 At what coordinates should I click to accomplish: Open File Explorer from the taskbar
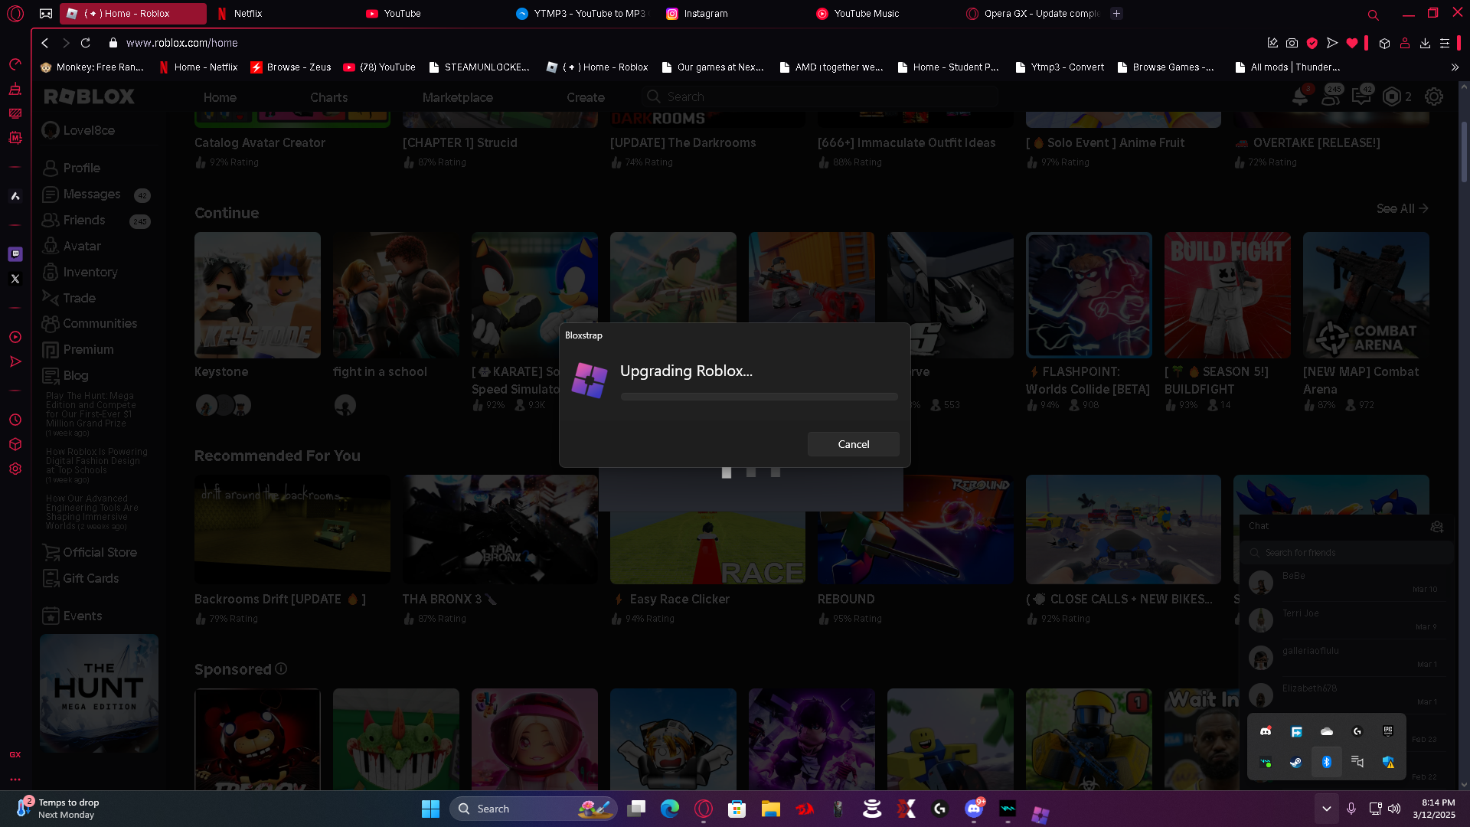[771, 809]
